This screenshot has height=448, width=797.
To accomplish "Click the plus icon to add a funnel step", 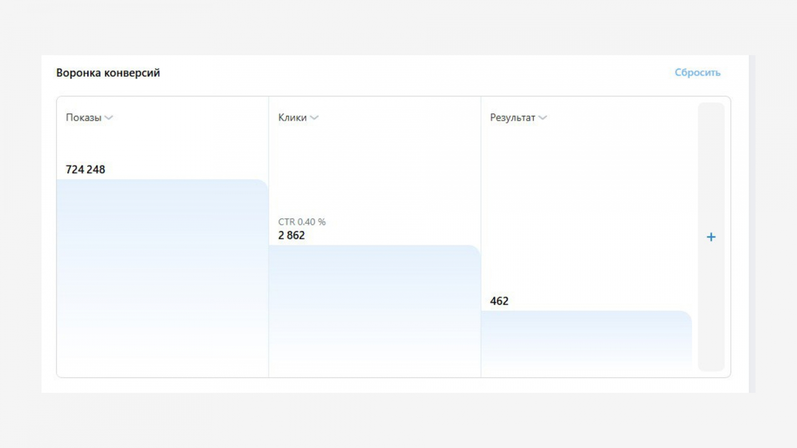I will (x=711, y=237).
